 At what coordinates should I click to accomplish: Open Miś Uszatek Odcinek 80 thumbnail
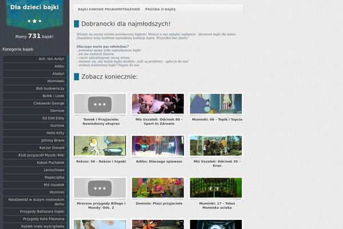(x=158, y=104)
